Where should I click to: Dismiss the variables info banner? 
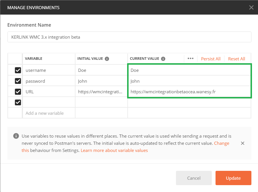[x=243, y=143]
